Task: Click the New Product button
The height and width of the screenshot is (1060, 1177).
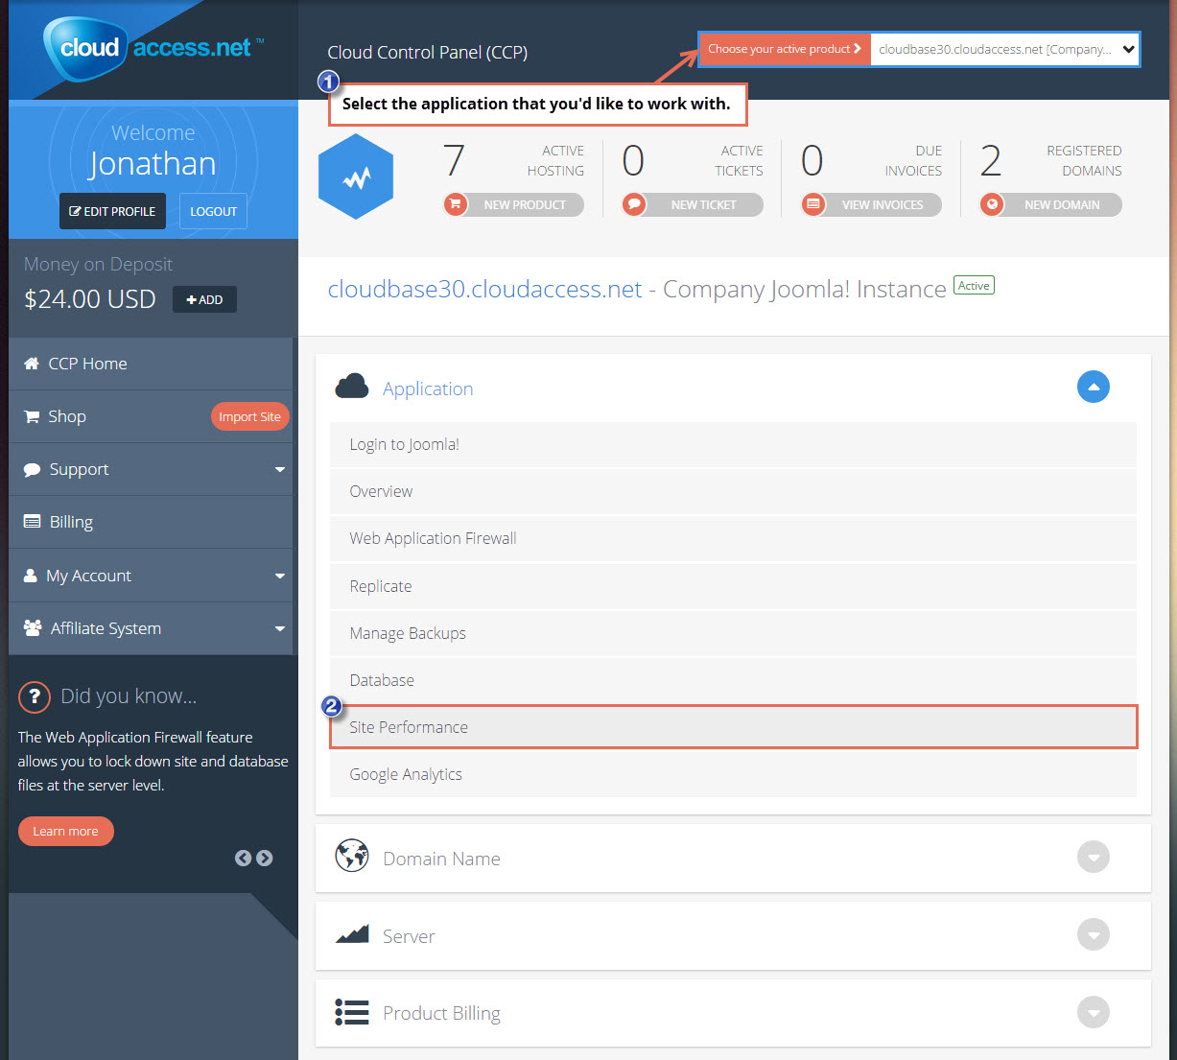Action: coord(514,204)
